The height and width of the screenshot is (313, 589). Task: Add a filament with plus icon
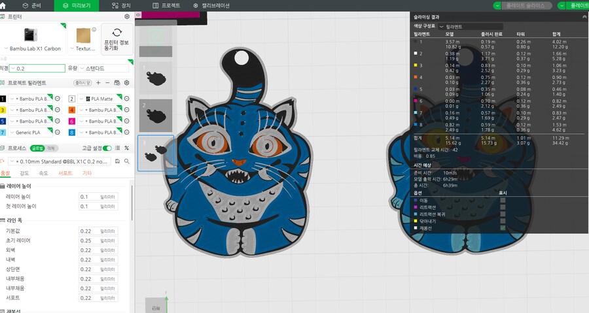click(98, 83)
